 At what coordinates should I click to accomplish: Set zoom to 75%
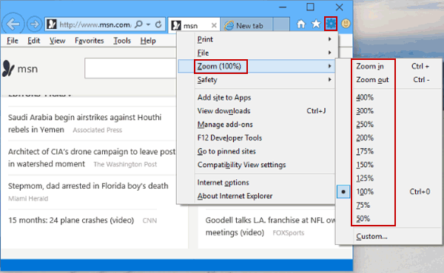point(388,205)
